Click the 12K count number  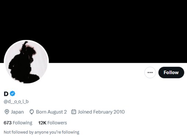point(42,123)
